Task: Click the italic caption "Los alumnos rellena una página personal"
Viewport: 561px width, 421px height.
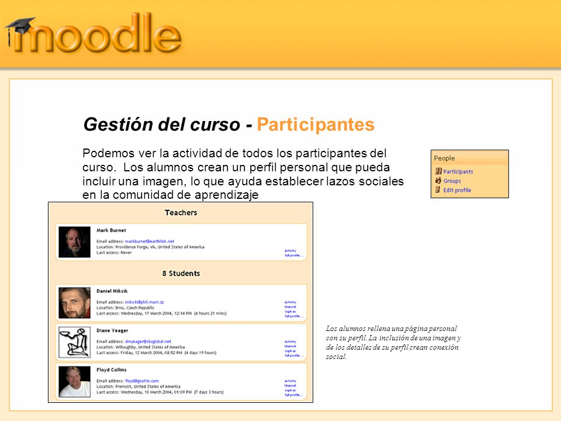Action: 393,343
